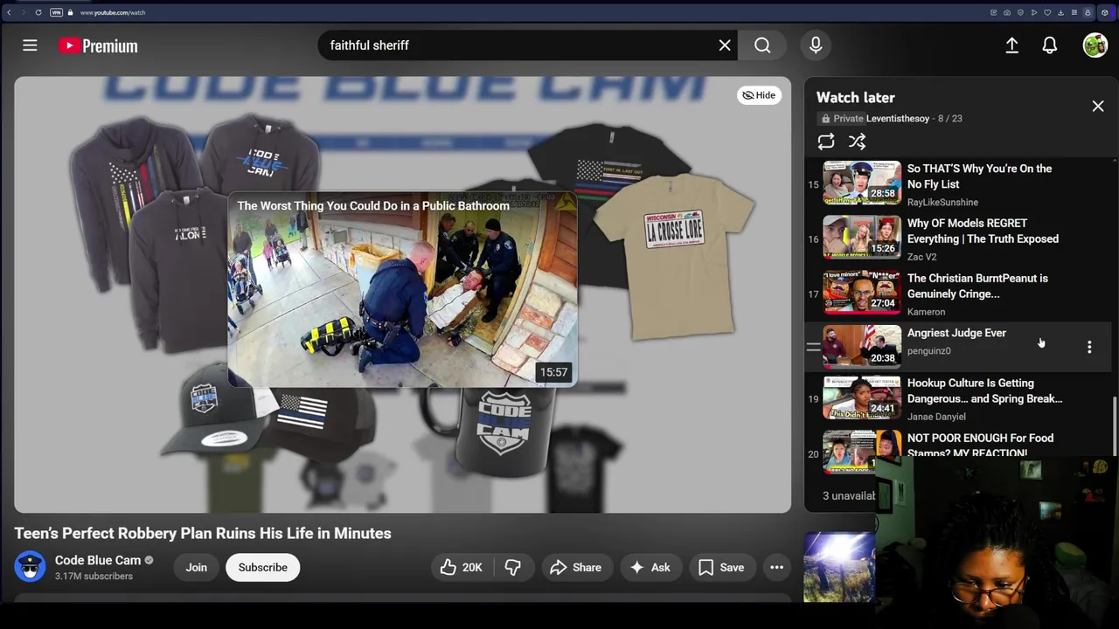
Task: Open the Ask AI button
Action: (x=650, y=568)
